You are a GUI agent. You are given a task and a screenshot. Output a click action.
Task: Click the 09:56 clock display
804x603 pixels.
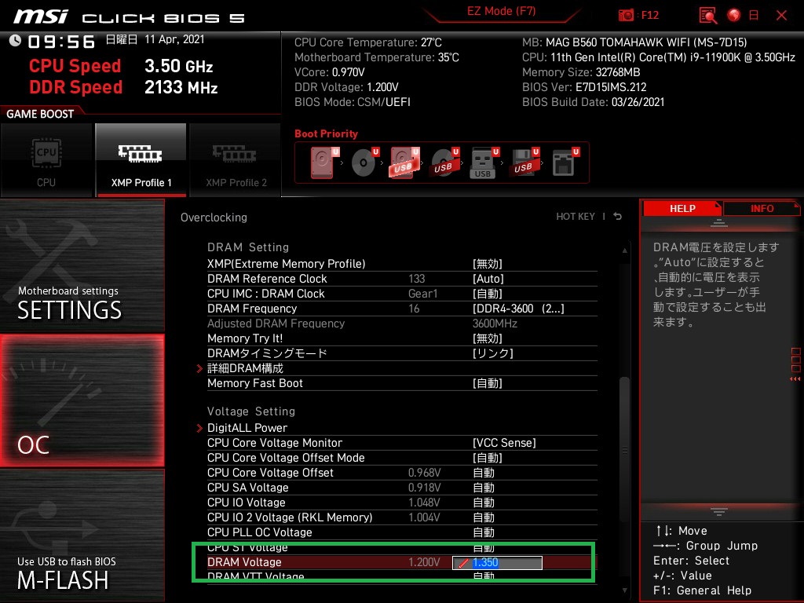tap(61, 42)
